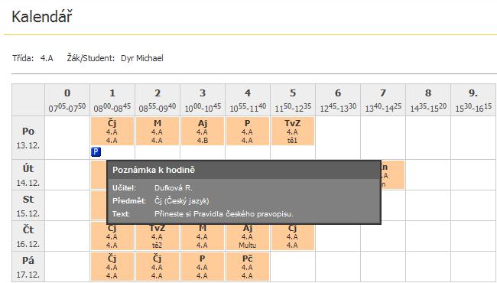Open Friday's first-period Čj lesson
This screenshot has height=283, width=497.
pos(112,266)
